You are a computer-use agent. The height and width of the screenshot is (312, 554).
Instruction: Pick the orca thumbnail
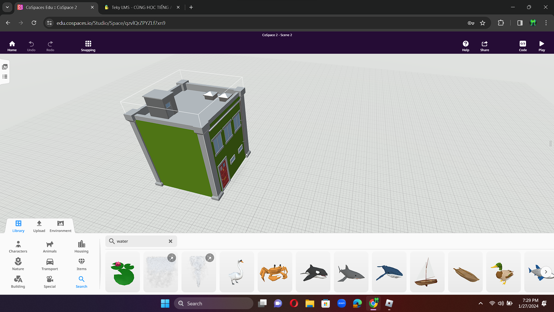coord(313,272)
